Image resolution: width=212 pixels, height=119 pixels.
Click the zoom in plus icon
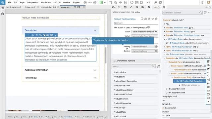pos(95,2)
